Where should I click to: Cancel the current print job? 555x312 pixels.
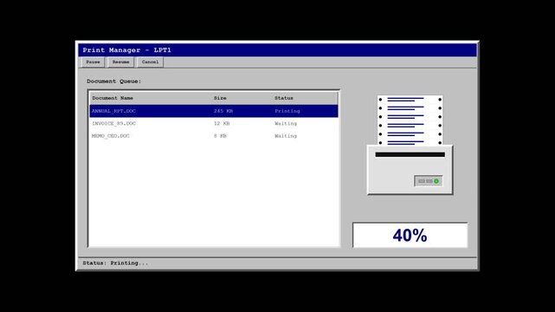pos(150,62)
